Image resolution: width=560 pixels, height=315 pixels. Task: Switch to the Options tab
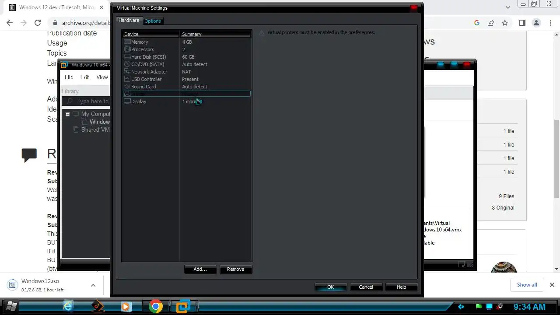pos(153,21)
